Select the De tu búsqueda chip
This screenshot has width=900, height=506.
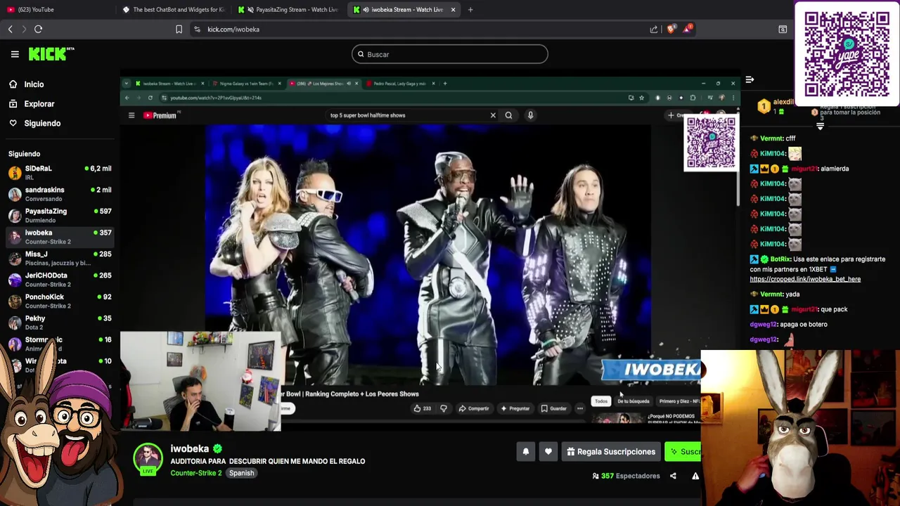[634, 401]
